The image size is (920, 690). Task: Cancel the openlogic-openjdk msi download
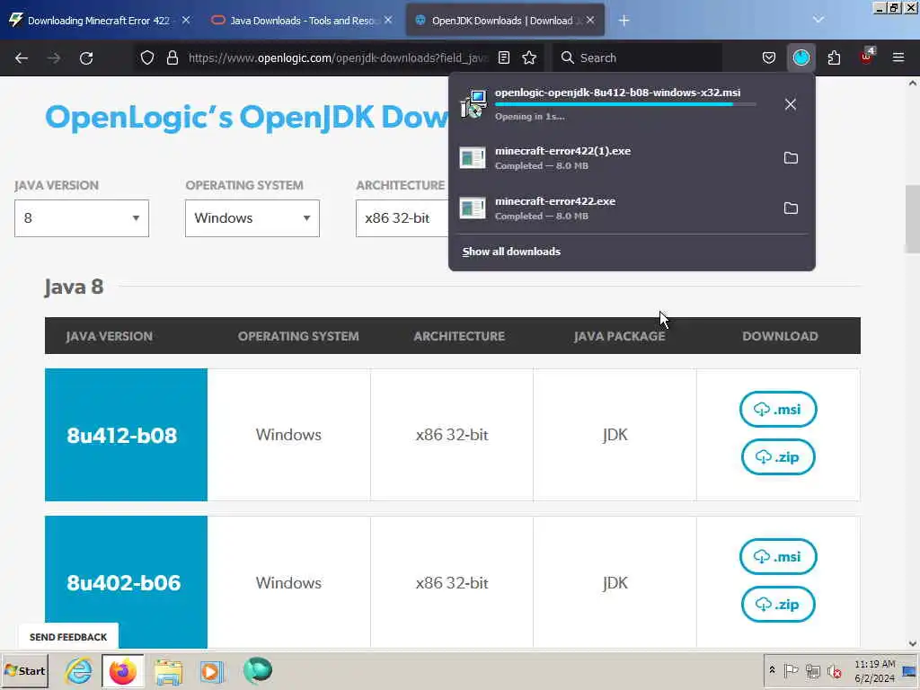point(791,104)
